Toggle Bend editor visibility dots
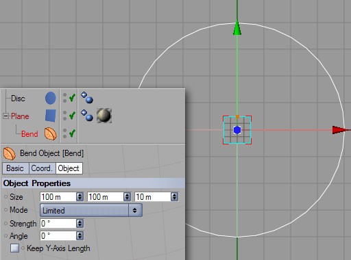The height and width of the screenshot is (260, 351). [x=64, y=133]
